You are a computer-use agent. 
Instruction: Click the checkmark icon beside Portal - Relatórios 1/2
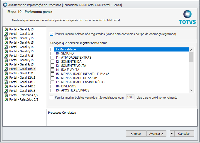tap(6, 95)
